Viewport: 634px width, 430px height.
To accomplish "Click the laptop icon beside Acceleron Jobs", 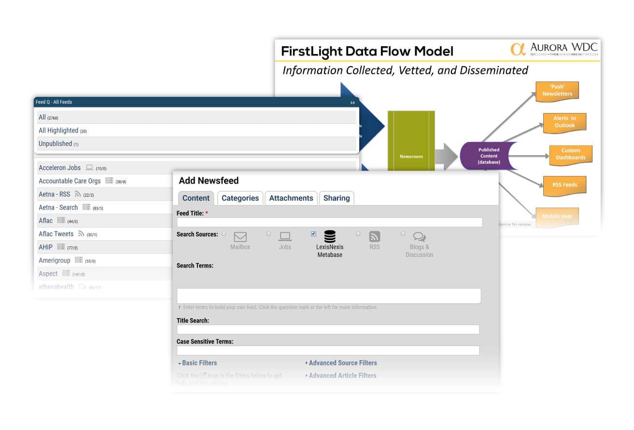I will tap(89, 168).
